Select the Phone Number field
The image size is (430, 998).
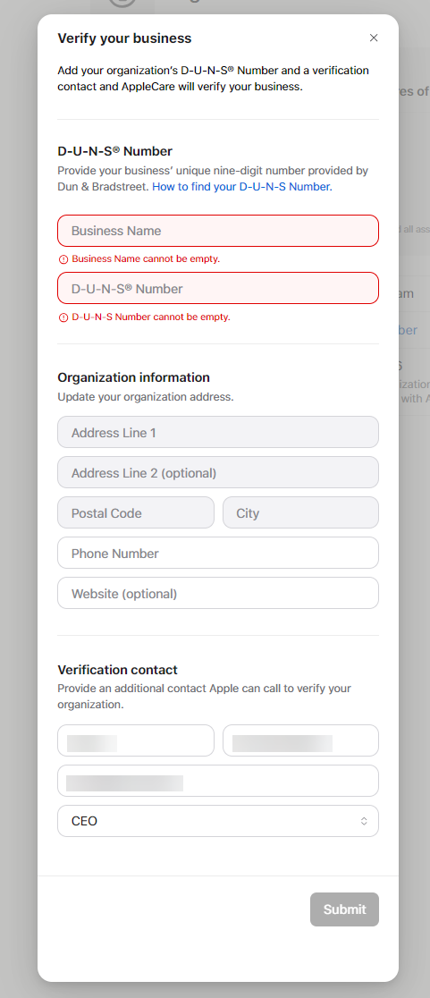[218, 553]
